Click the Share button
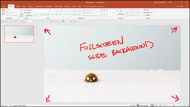 coord(180,6)
